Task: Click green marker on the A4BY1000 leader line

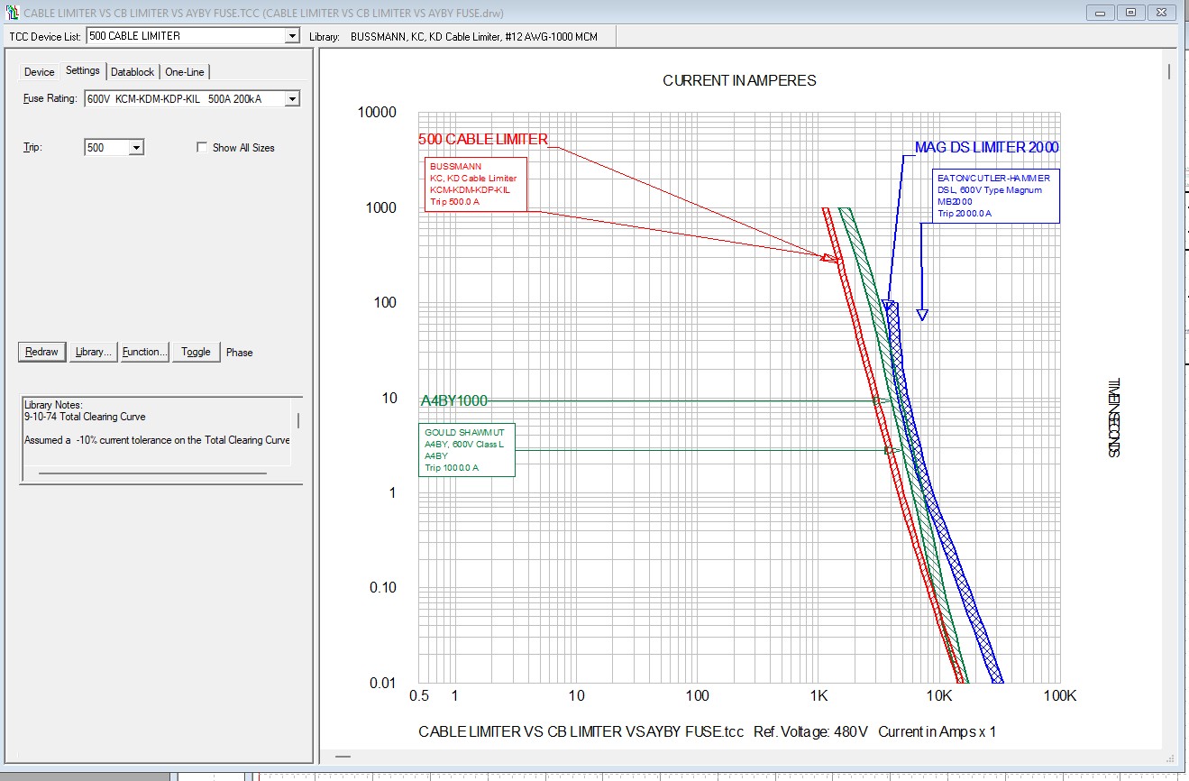Action: (875, 400)
